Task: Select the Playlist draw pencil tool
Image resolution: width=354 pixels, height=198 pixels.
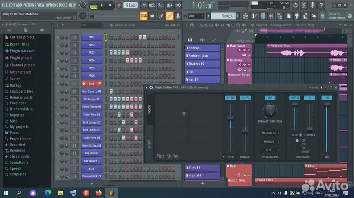Action: coord(200,25)
